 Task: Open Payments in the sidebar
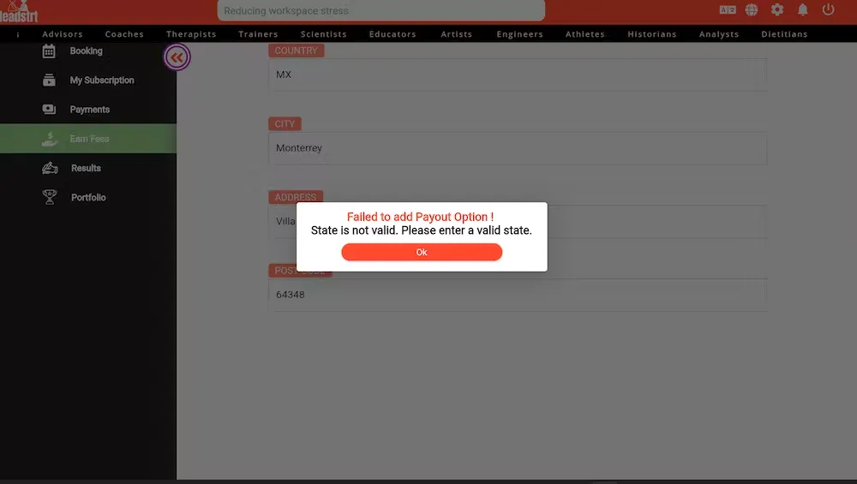click(88, 110)
